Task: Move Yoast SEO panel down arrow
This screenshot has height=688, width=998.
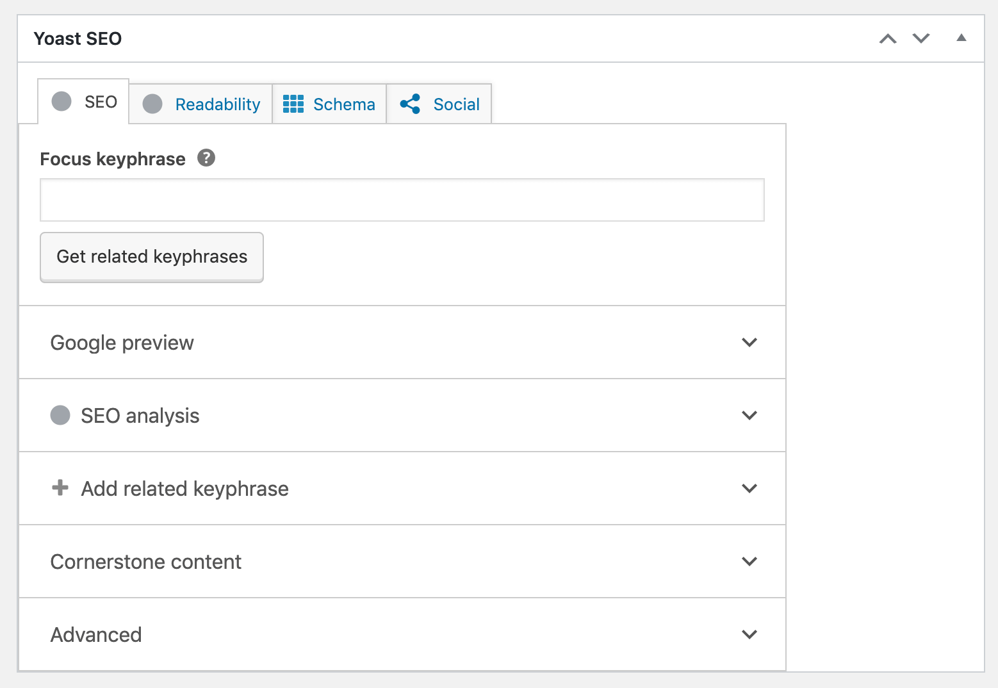Action: tap(921, 38)
